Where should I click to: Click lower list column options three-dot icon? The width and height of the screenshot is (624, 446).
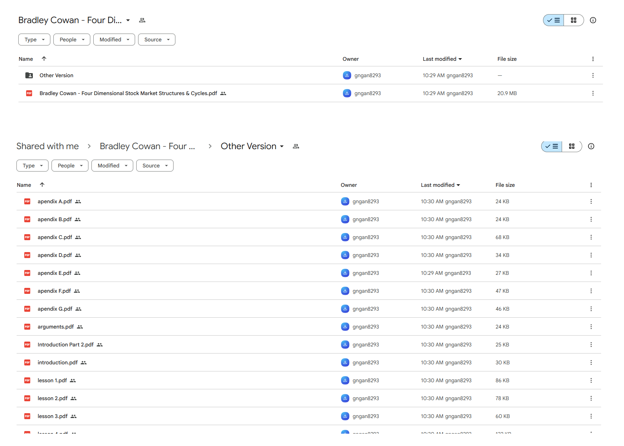coord(591,185)
